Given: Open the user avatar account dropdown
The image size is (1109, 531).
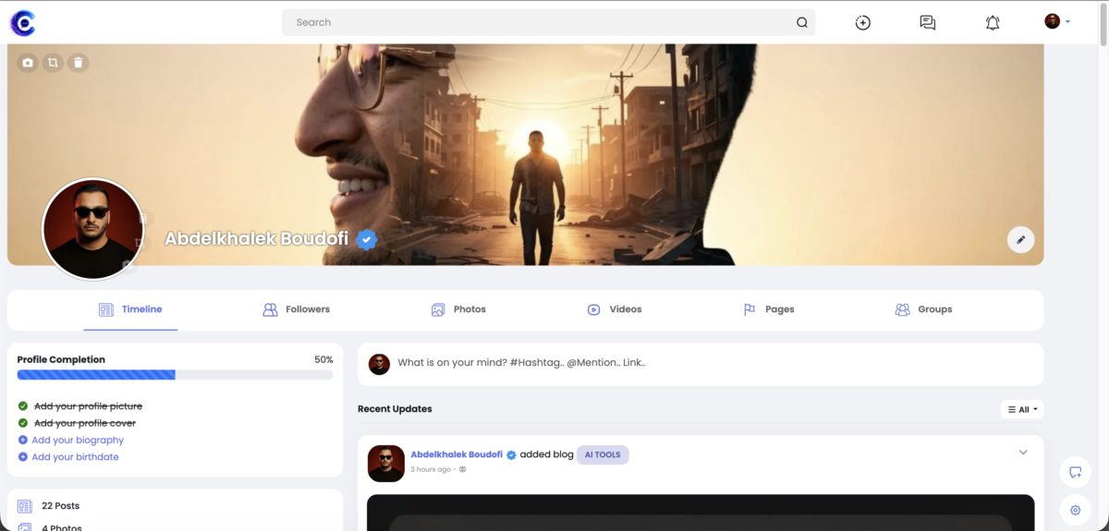Looking at the screenshot, I should (1057, 21).
